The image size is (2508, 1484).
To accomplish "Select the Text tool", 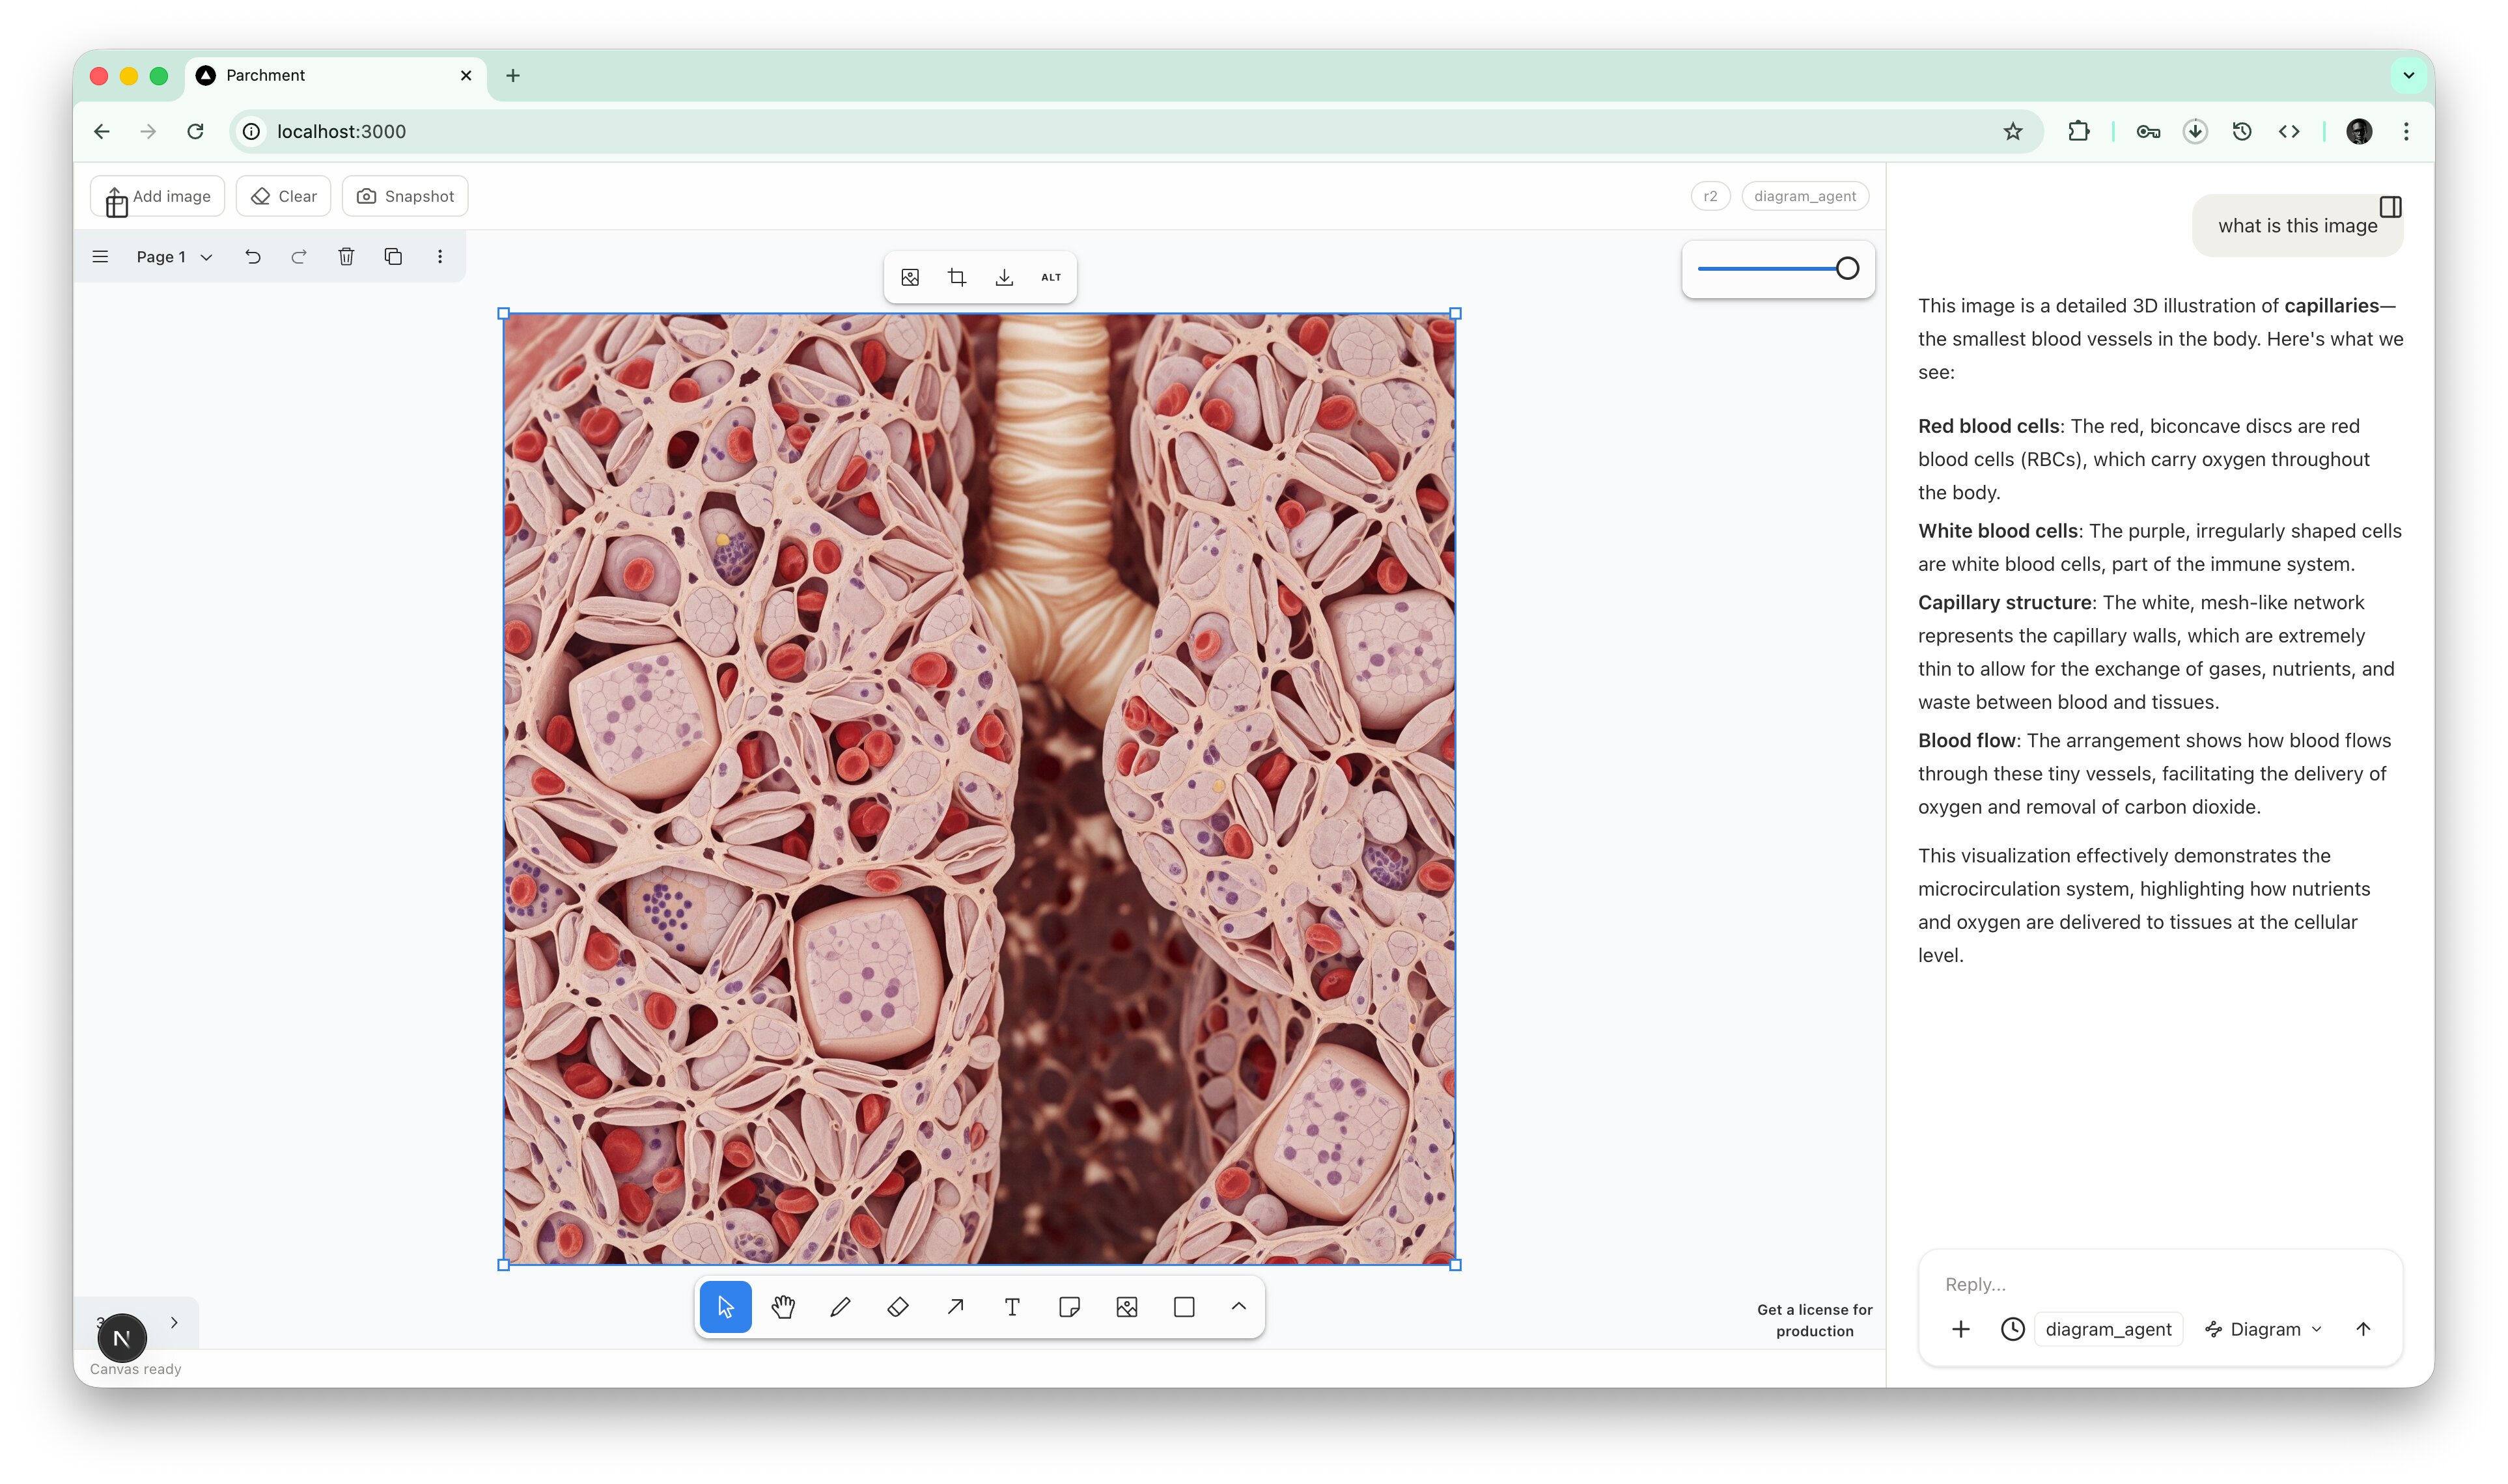I will [1012, 1306].
